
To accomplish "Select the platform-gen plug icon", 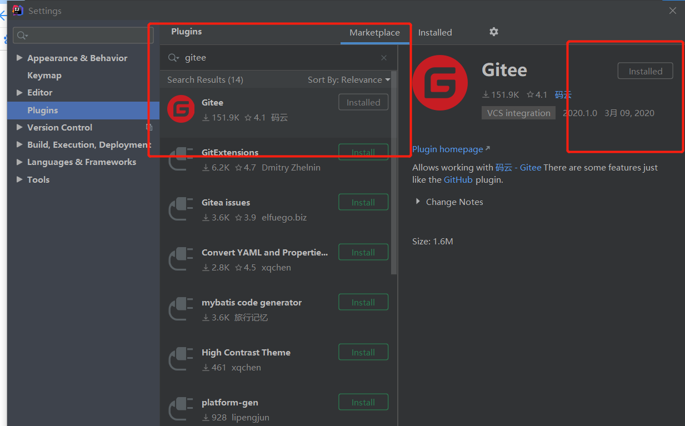I will [181, 409].
